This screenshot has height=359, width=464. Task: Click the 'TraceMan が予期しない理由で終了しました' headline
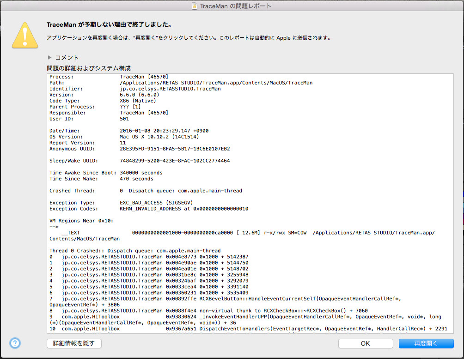point(110,24)
